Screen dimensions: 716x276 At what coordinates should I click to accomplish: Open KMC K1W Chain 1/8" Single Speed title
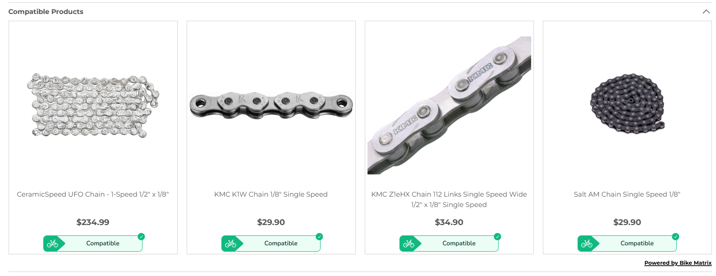pos(271,194)
